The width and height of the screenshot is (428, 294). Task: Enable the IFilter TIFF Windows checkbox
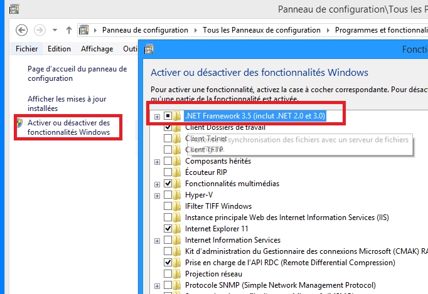pyautogui.click(x=168, y=206)
